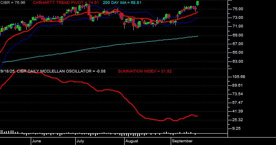
Task: Select the CARHARTT TREND PIVOT = 74.61 label
Action: 66,3
